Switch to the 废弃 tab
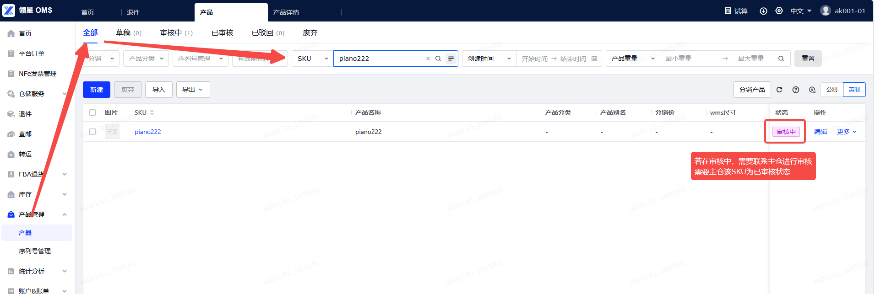 tap(310, 33)
